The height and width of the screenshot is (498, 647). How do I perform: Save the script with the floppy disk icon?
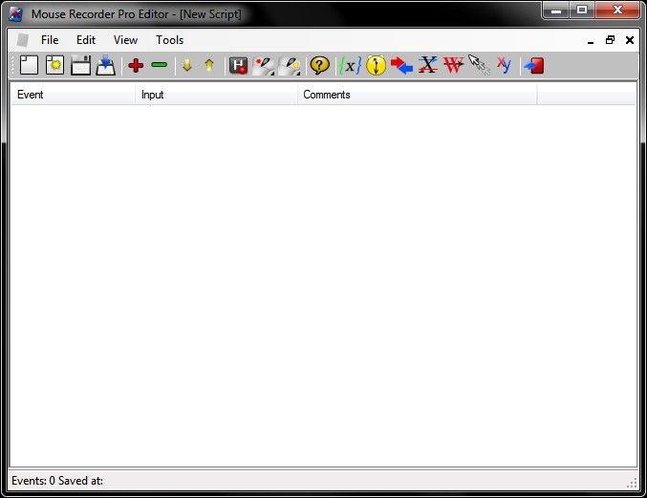(x=80, y=65)
